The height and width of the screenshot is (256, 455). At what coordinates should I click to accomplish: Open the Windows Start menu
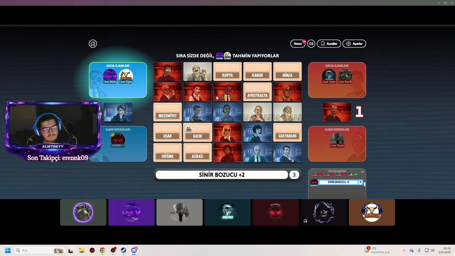7,250
